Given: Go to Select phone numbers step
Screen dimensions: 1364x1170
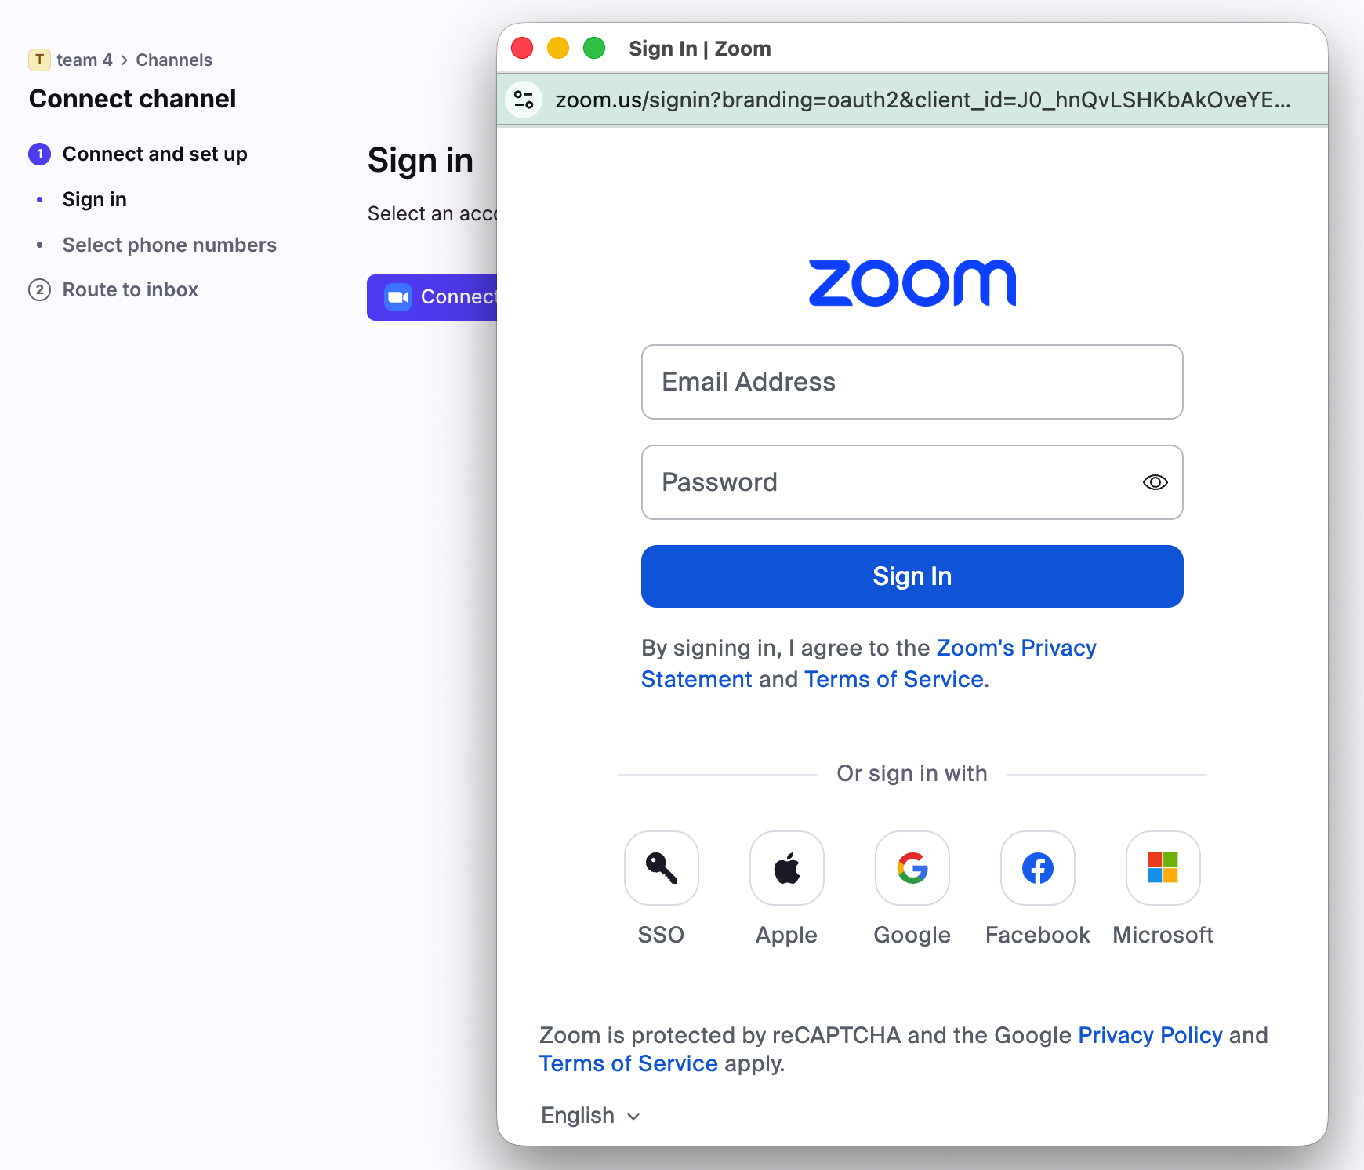Looking at the screenshot, I should click(x=169, y=245).
